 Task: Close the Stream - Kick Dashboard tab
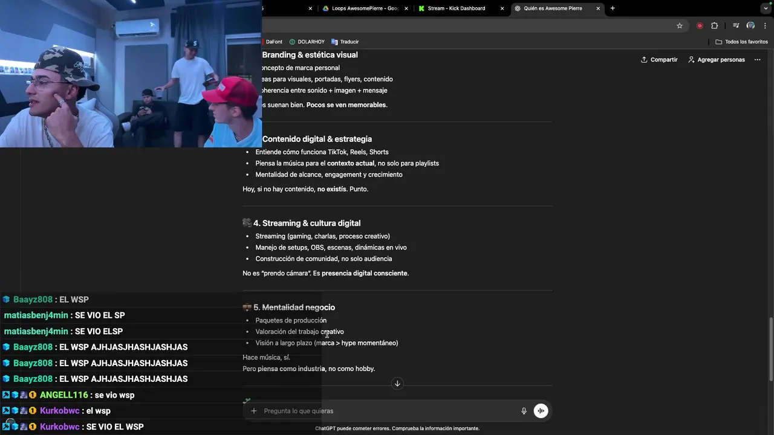[x=502, y=8]
